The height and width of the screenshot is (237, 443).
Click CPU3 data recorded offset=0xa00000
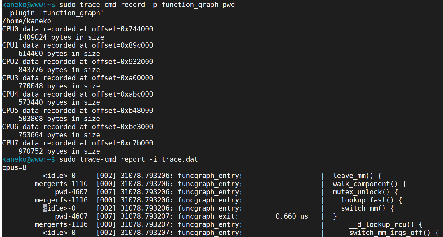pyautogui.click(x=78, y=78)
